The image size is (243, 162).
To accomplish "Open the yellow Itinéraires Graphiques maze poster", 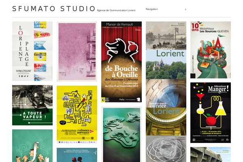I will coord(77,115).
